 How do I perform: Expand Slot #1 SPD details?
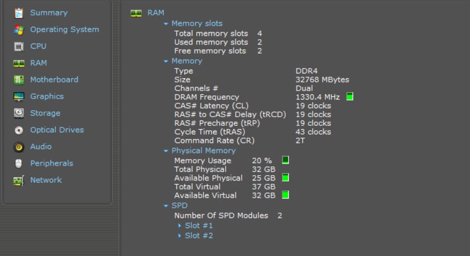pyautogui.click(x=180, y=226)
